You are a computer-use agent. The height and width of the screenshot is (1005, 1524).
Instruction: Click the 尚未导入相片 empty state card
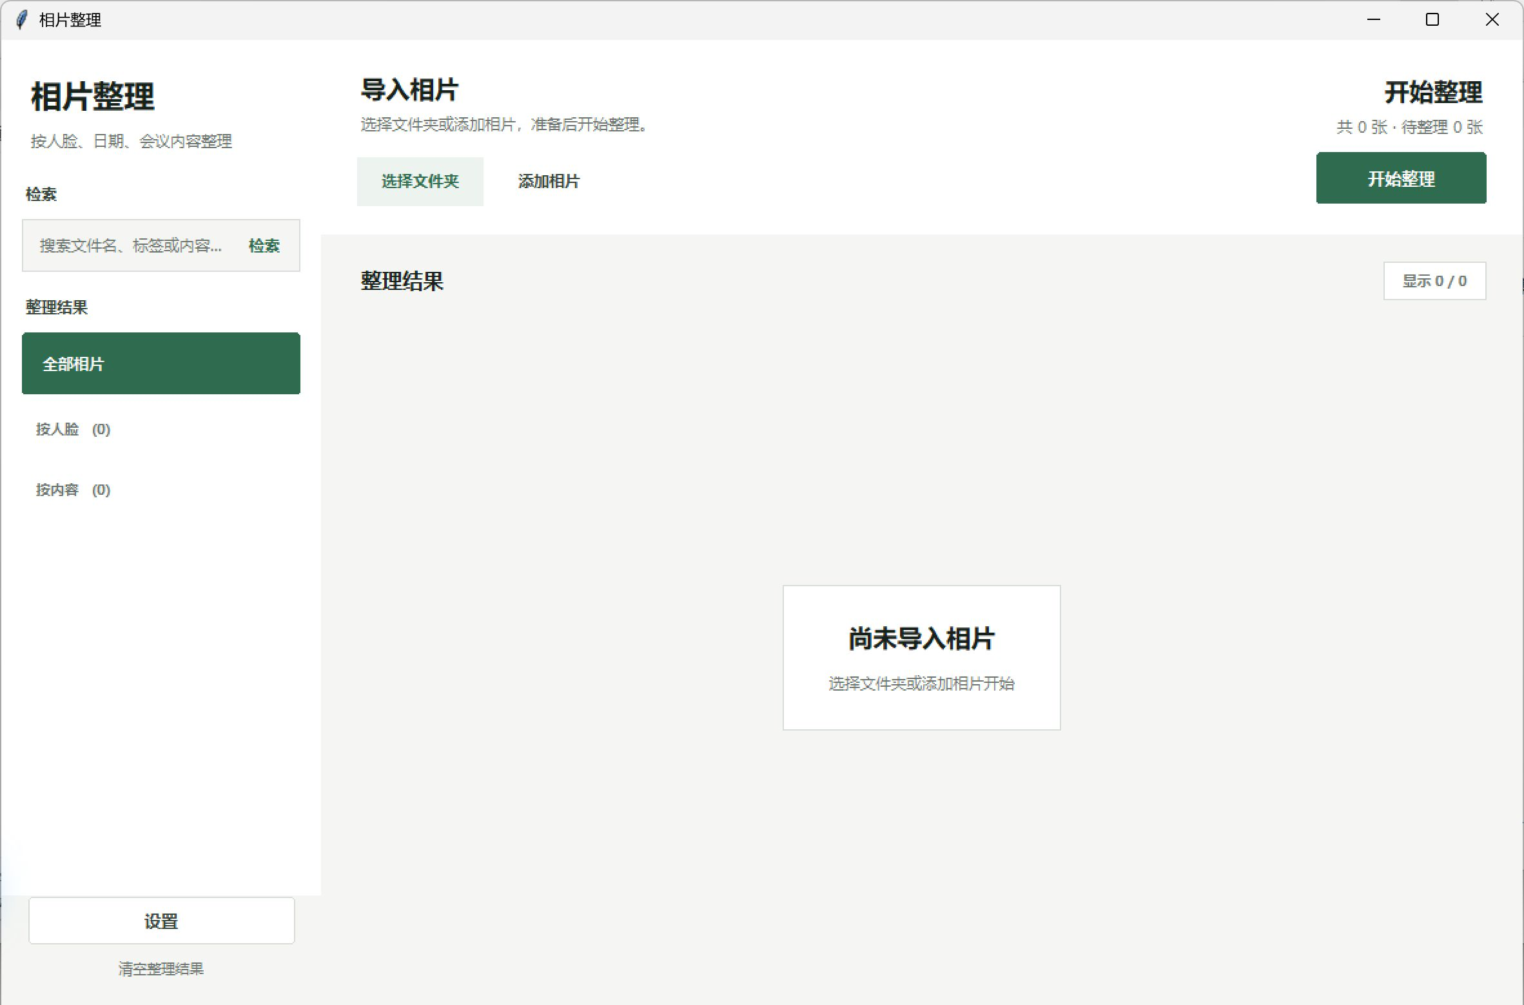click(921, 658)
